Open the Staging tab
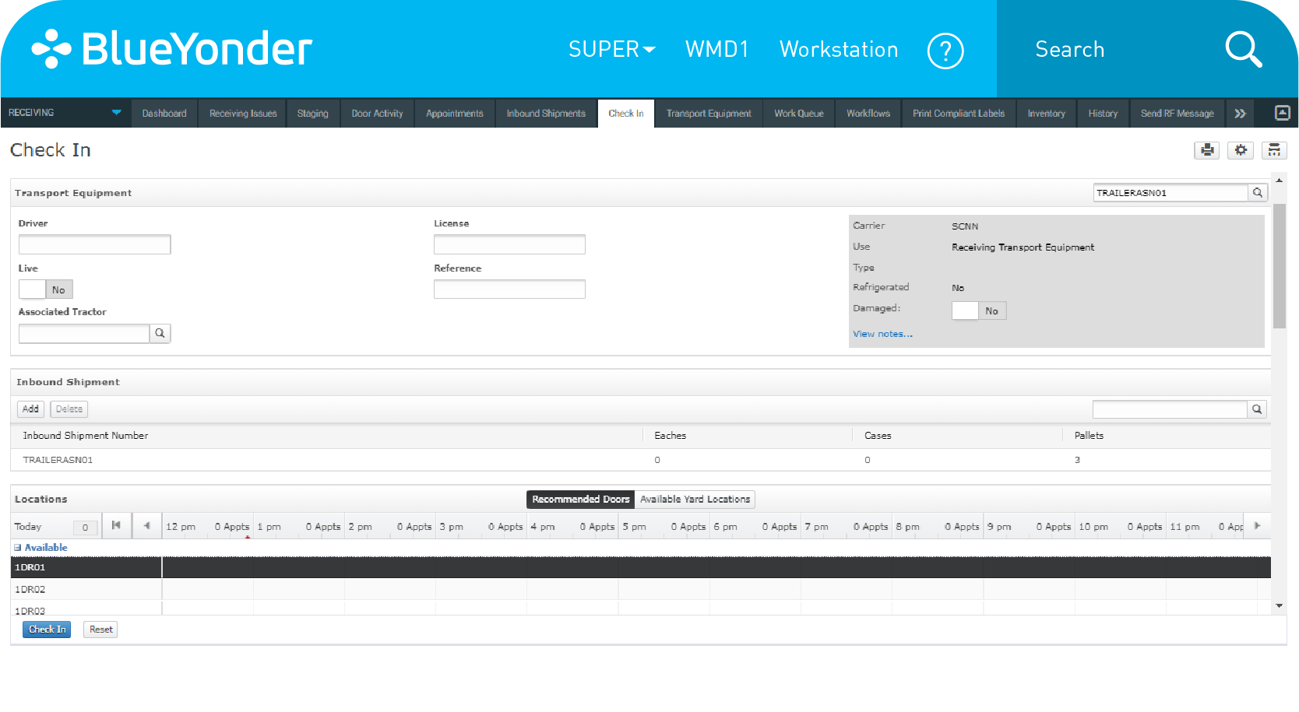 [x=313, y=114]
